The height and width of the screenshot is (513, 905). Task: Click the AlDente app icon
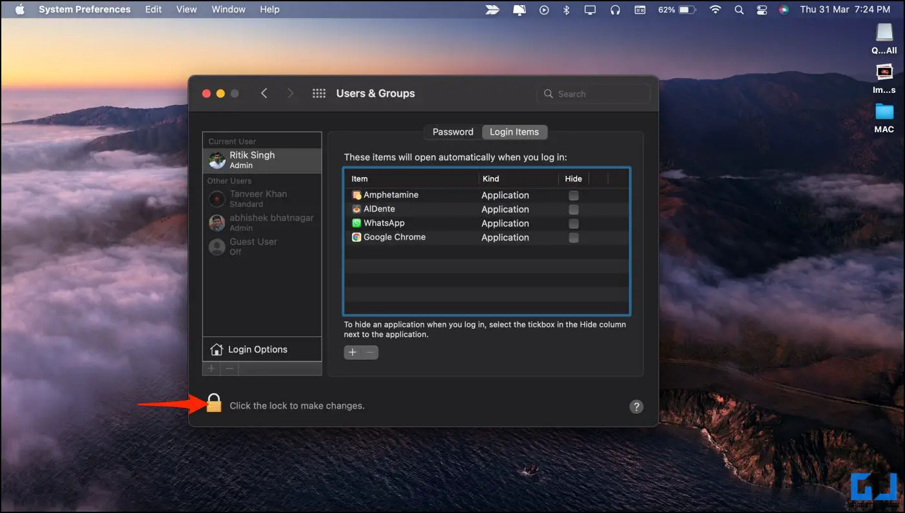pyautogui.click(x=356, y=209)
